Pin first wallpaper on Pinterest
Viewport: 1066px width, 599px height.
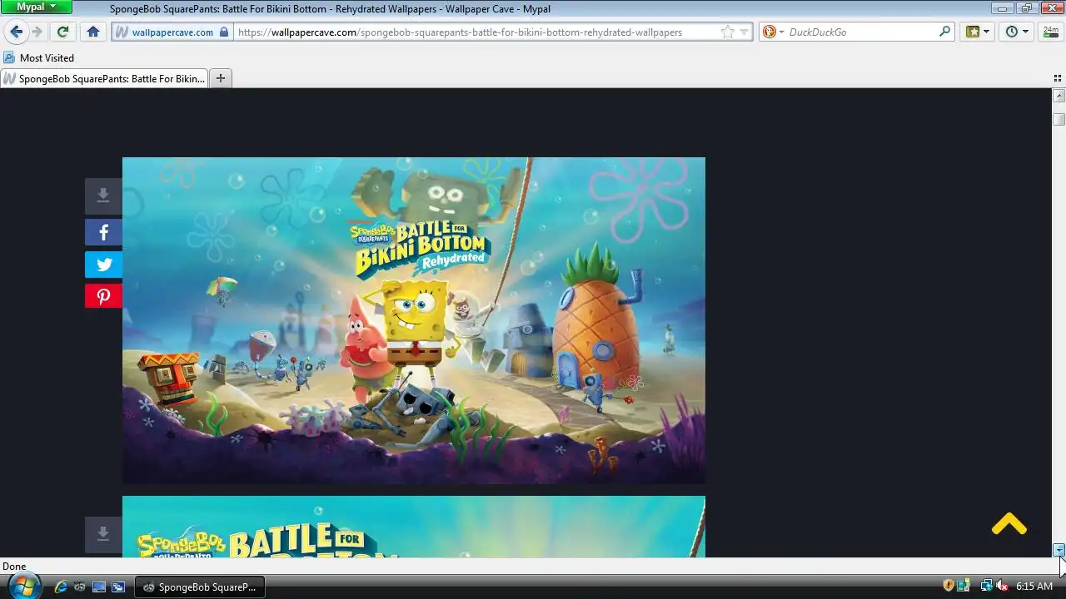tap(103, 296)
